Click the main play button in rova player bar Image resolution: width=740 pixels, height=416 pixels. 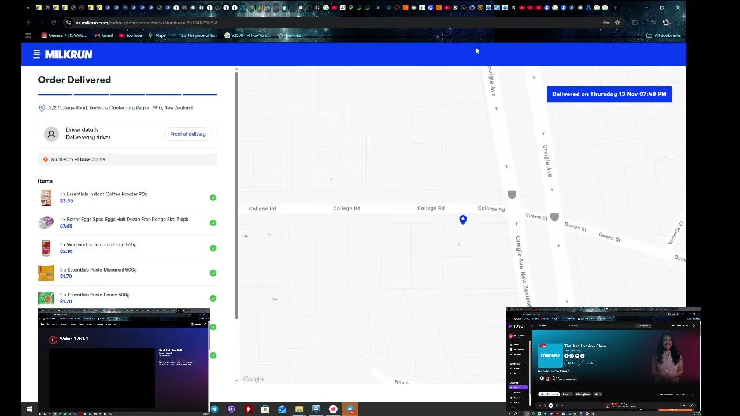point(550,406)
